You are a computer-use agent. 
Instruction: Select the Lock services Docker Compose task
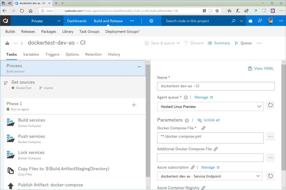point(75,155)
